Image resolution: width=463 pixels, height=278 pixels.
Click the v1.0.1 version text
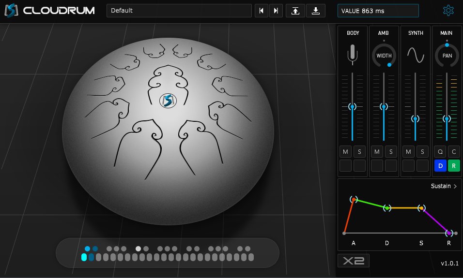450,263
